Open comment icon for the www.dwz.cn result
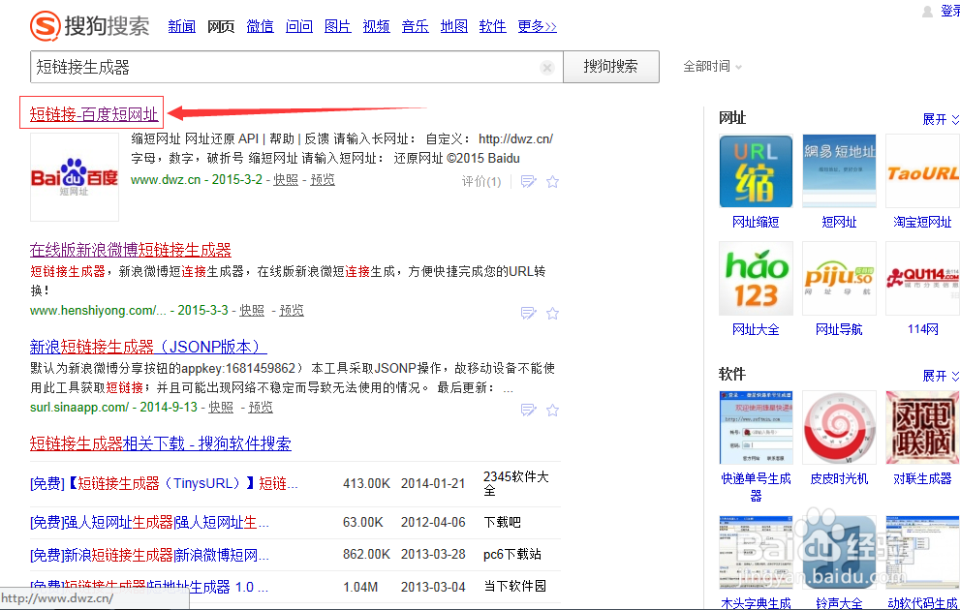This screenshot has height=610, width=960. point(528,182)
